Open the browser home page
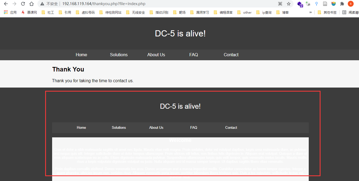 32,4
